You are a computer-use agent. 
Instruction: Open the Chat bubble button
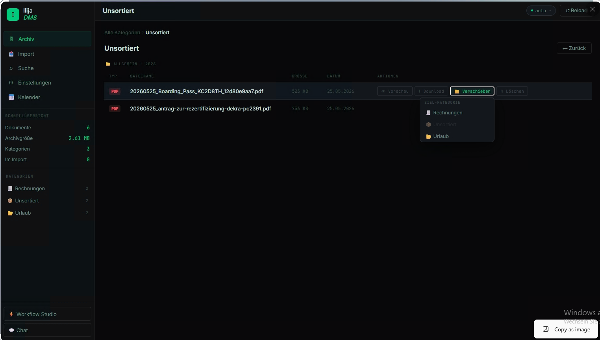click(47, 330)
